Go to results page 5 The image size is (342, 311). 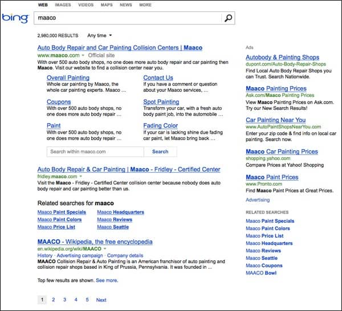[87, 300]
